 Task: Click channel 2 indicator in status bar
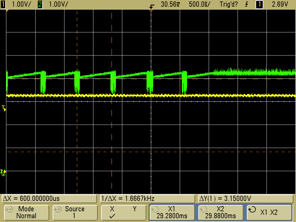[40, 4]
